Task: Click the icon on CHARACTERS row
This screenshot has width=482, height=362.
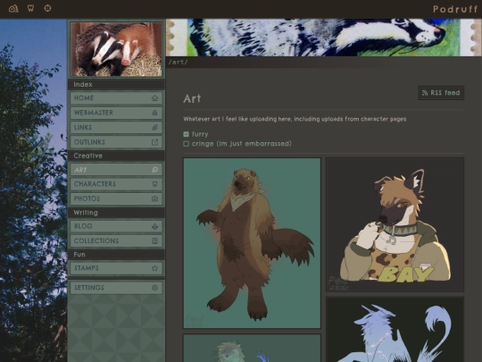Action: pos(154,184)
